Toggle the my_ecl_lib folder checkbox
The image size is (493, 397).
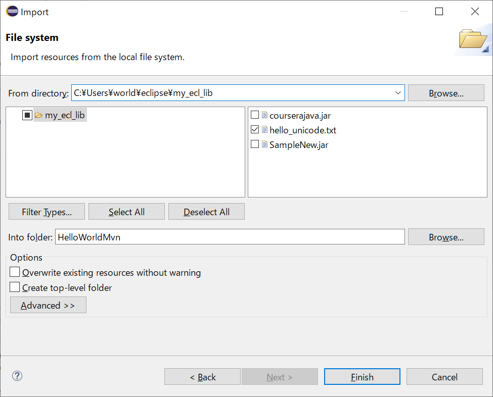click(x=27, y=115)
